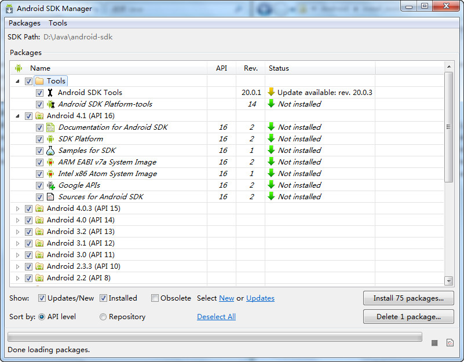Click the New selection link

(226, 298)
